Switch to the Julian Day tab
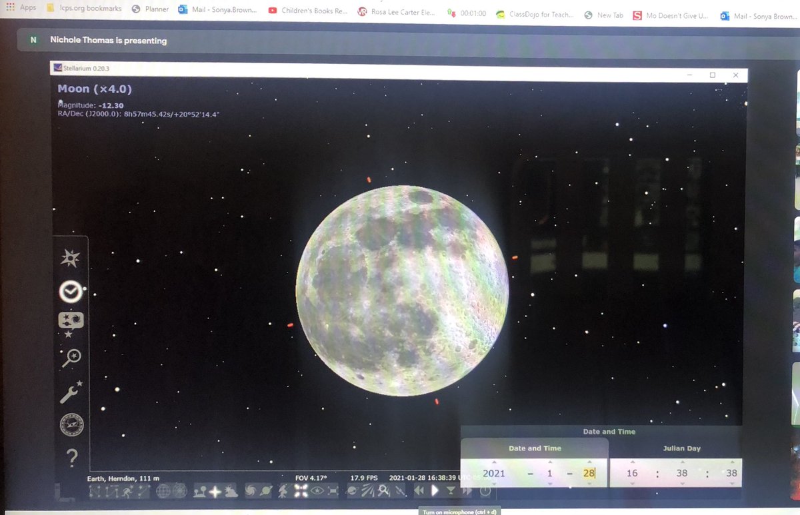 tap(683, 448)
